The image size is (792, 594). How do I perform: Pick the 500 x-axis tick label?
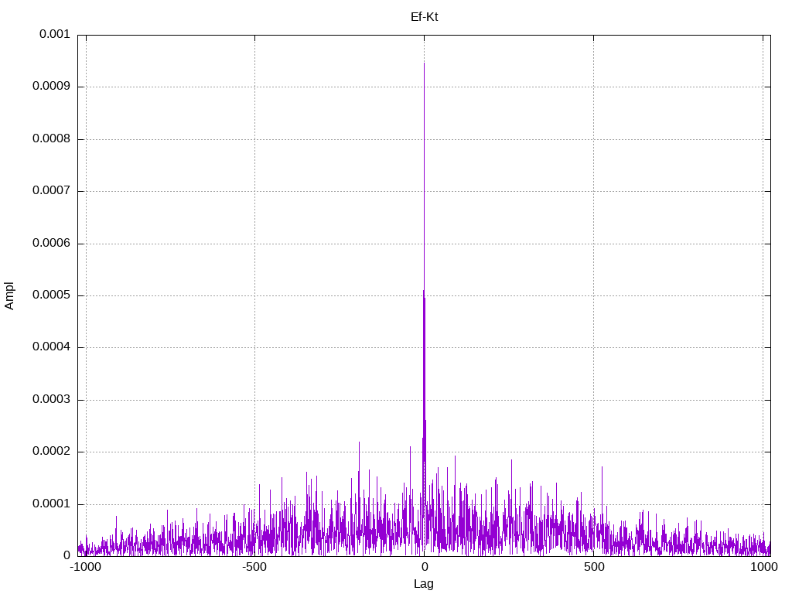pos(593,567)
